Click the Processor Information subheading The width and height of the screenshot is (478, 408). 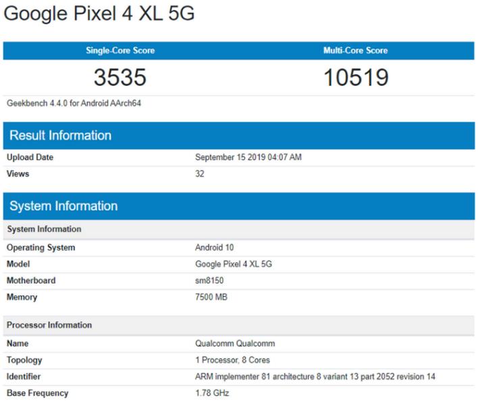point(49,325)
